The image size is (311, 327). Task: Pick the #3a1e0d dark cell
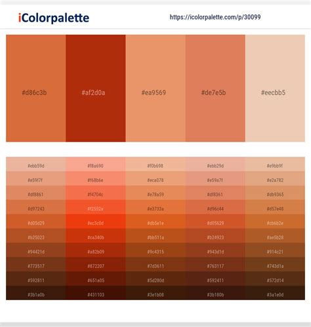275,293
